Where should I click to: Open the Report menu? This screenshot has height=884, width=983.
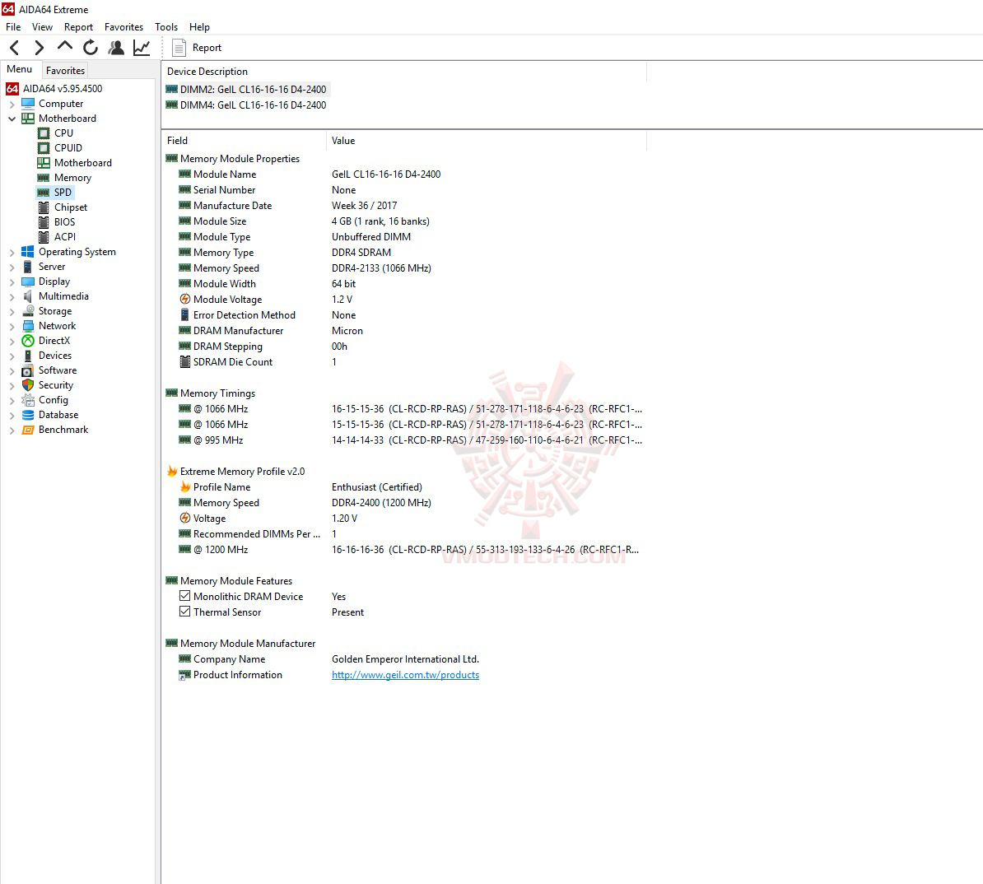pos(78,27)
